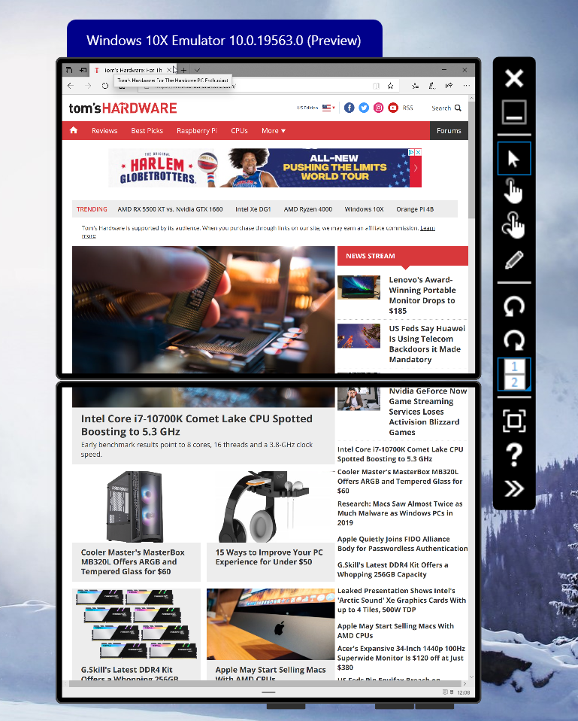This screenshot has height=721, width=578.
Task: Open Tom's Hardware Instagram icon
Action: [378, 108]
